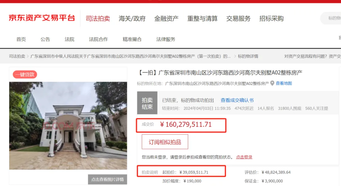Select 精准撮合 in navigation
This screenshot has width=341, height=186.
pyautogui.click(x=132, y=39)
